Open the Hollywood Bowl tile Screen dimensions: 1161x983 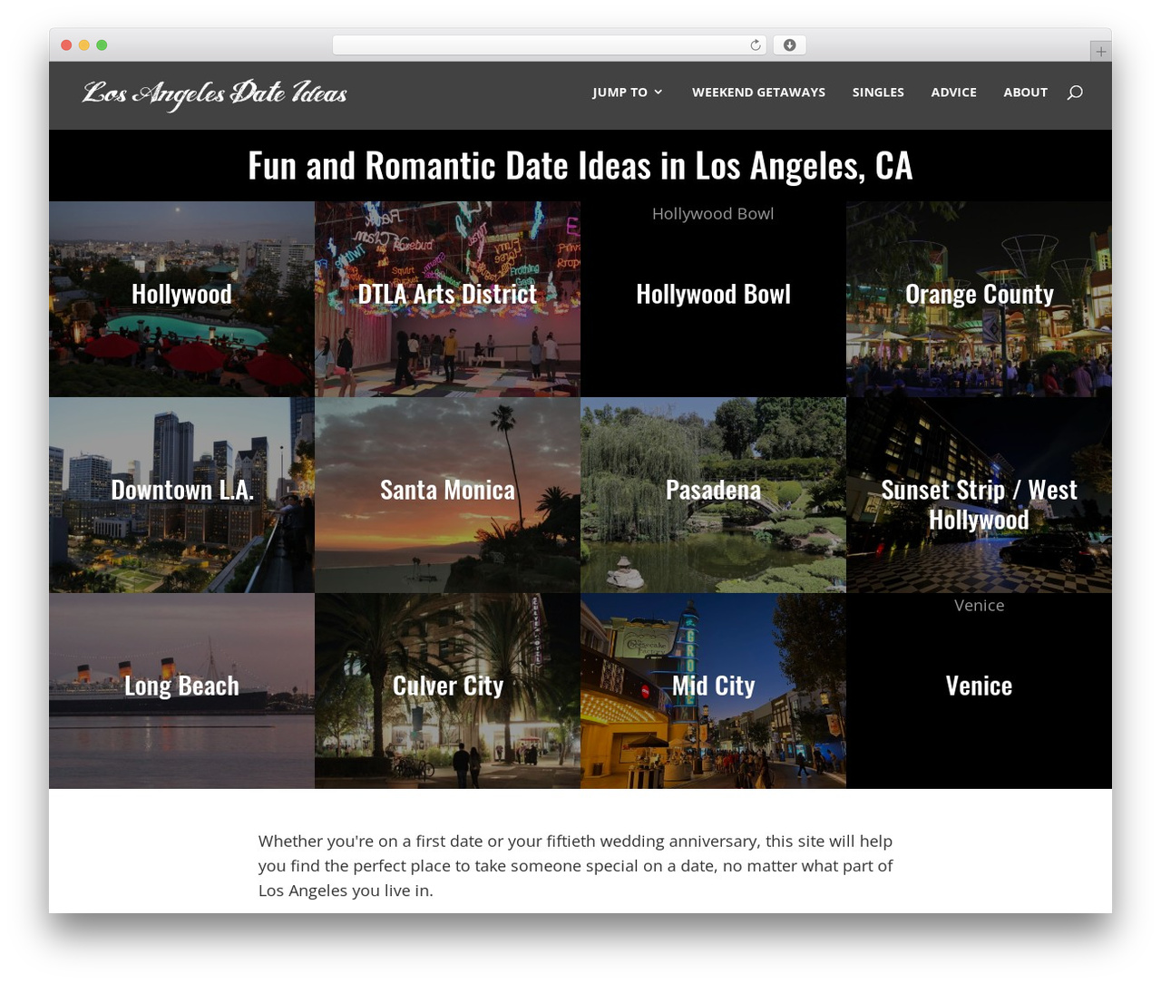[713, 299]
